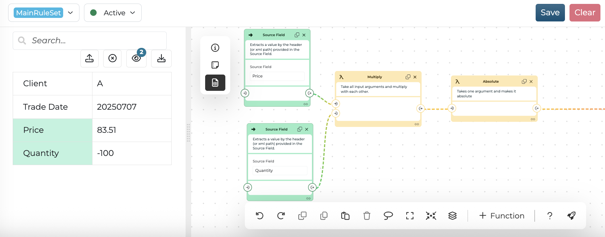Click the download icon button

point(161,59)
